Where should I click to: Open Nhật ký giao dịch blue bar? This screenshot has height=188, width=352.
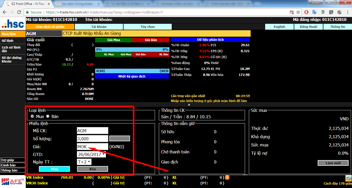[x=132, y=76]
